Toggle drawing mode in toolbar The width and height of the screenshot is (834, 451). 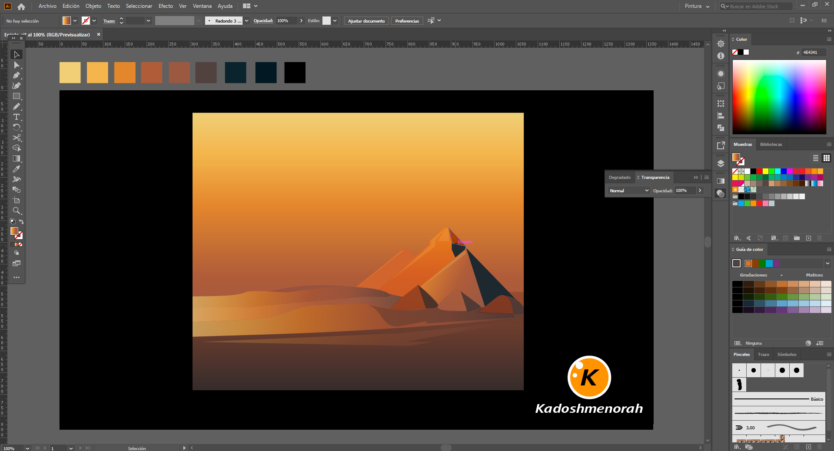point(17,253)
